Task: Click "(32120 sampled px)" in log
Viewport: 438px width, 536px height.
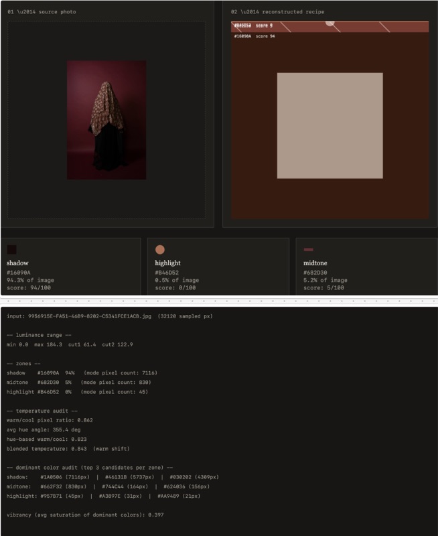Action: click(185, 316)
